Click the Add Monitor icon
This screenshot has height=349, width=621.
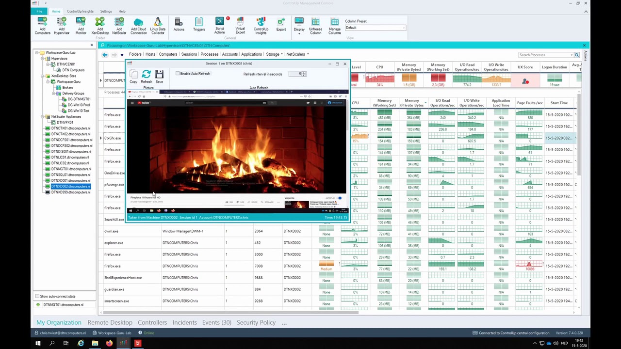[81, 26]
